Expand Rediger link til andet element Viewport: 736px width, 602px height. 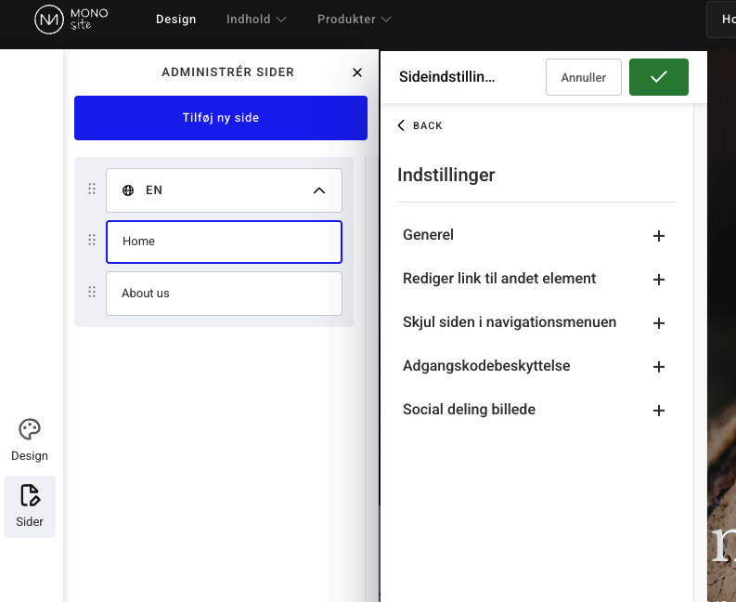pos(659,280)
